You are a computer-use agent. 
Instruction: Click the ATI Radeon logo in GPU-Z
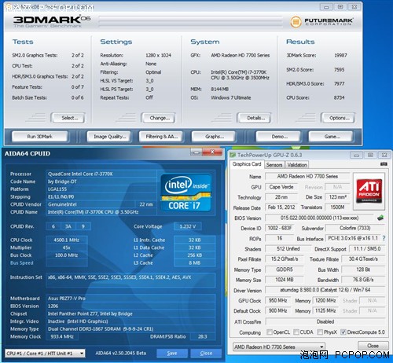click(x=369, y=191)
